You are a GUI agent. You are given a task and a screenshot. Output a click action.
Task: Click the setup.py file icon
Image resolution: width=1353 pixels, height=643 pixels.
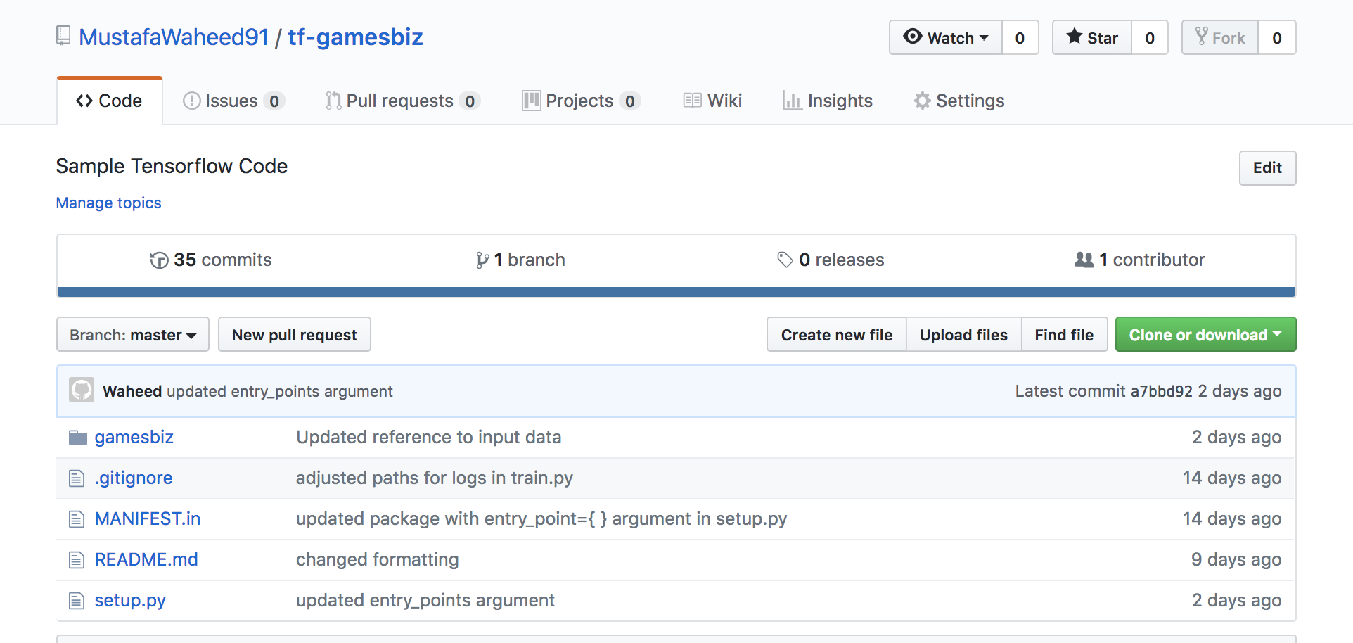pos(77,601)
